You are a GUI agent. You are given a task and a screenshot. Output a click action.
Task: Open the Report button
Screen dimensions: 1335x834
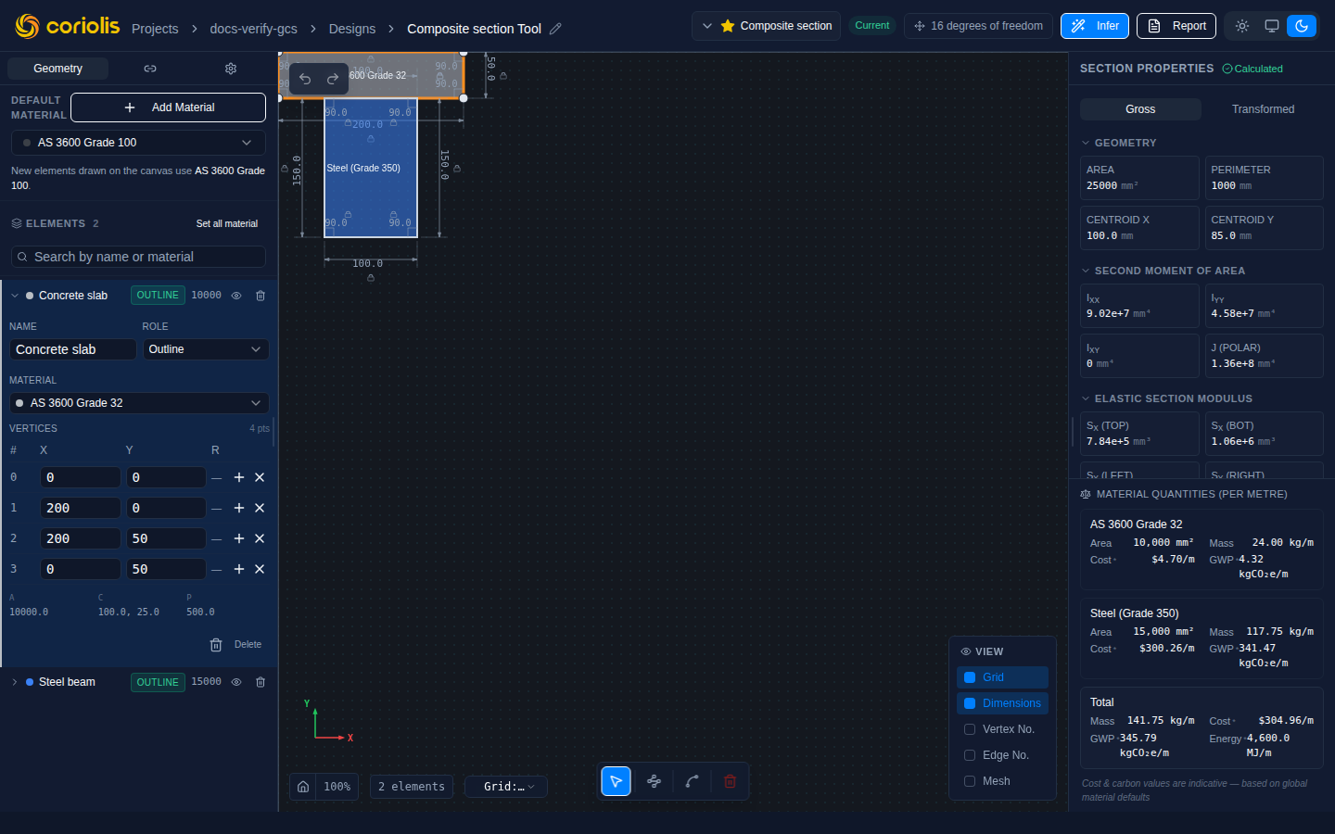pos(1176,26)
